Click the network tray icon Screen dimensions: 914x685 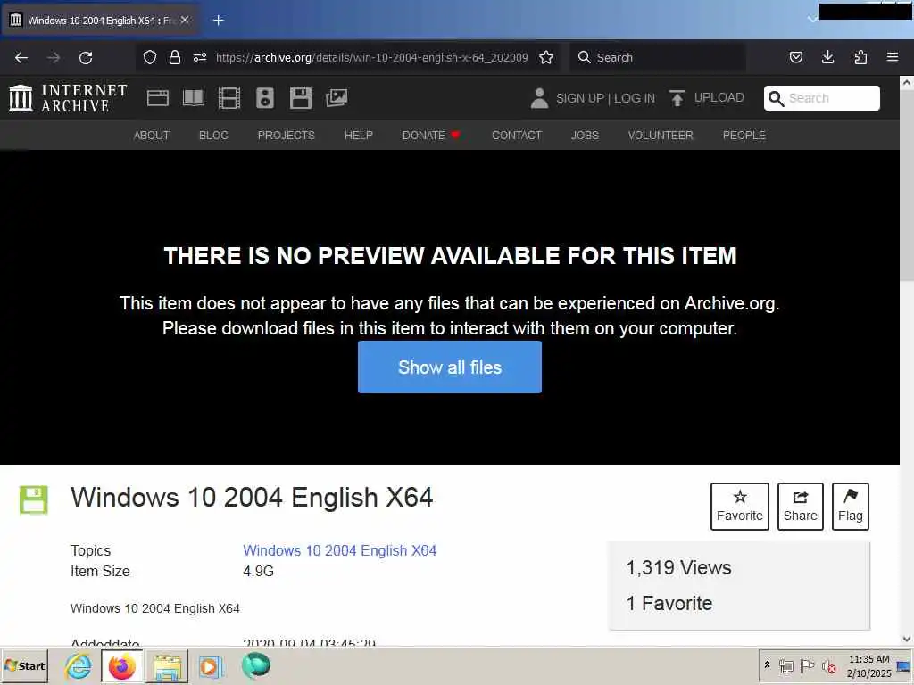pyautogui.click(x=786, y=665)
